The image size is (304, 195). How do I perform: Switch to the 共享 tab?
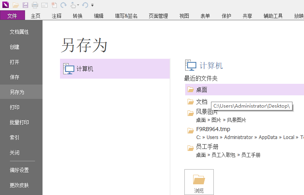tap(248, 16)
